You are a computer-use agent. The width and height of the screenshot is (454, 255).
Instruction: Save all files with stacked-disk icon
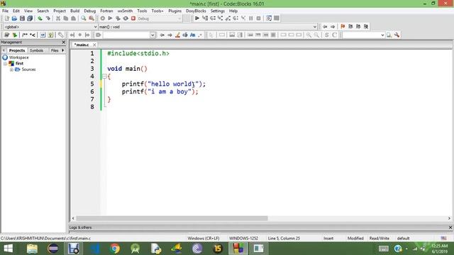tap(30, 18)
